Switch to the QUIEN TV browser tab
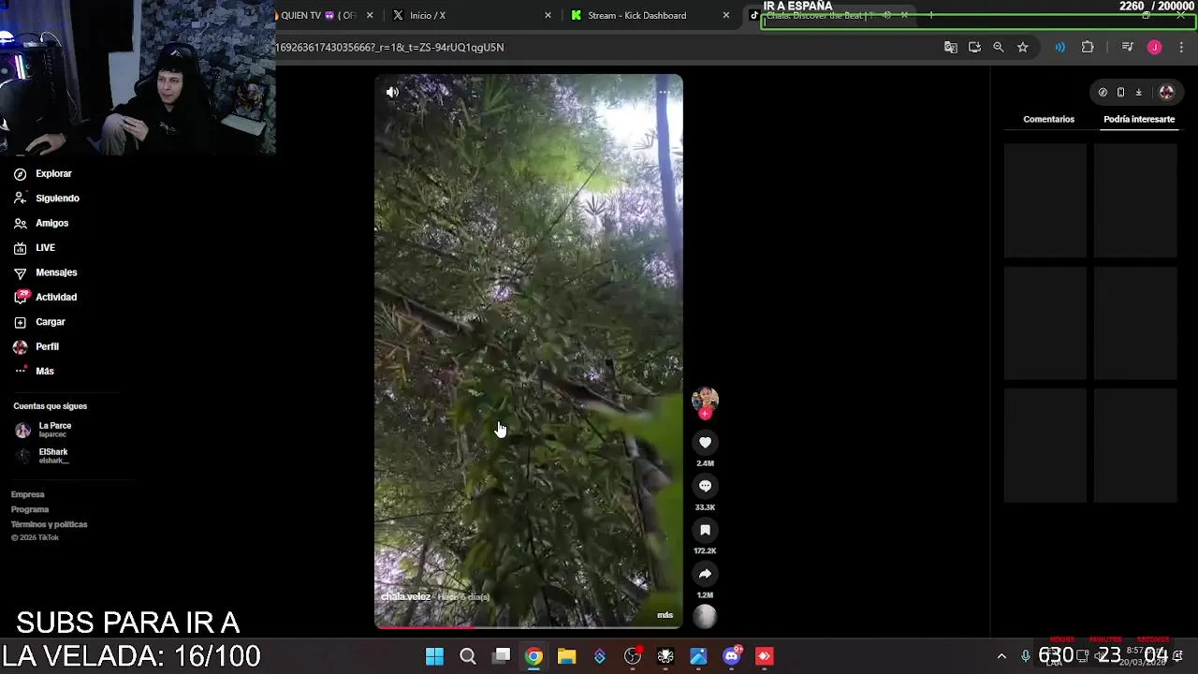The image size is (1198, 674). coord(318,15)
